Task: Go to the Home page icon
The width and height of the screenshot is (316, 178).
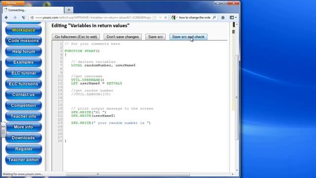Action: (x=223, y=18)
